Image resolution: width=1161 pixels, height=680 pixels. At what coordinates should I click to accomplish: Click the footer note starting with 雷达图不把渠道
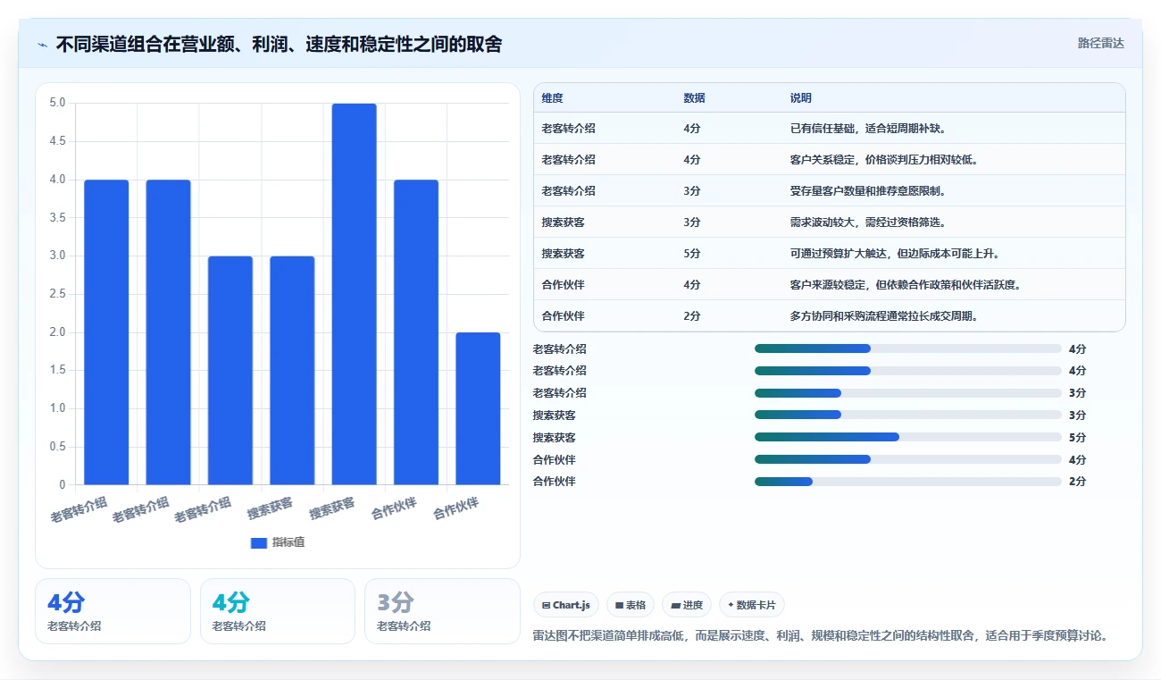click(x=823, y=636)
